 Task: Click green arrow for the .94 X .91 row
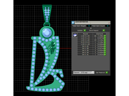pyautogui.click(x=105, y=55)
